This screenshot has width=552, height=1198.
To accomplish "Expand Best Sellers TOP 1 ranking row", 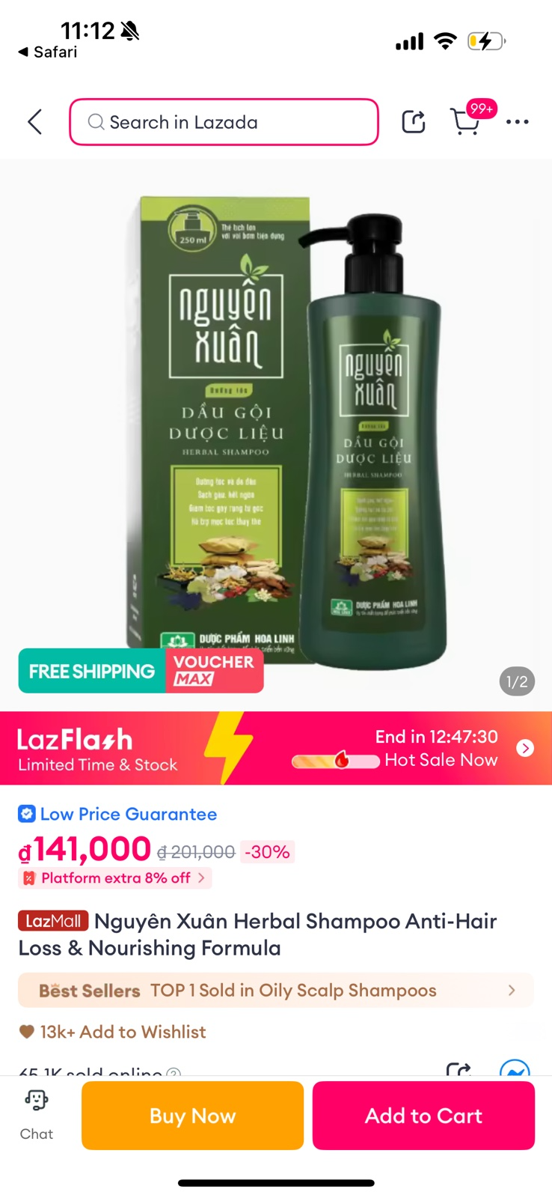I will tap(276, 990).
